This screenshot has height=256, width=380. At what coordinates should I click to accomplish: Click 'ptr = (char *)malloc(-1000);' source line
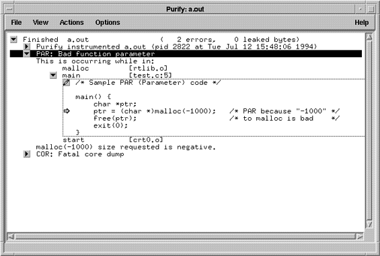point(155,111)
